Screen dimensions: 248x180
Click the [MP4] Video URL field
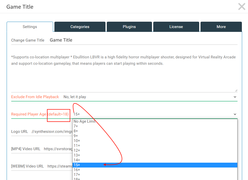[x=57, y=149]
